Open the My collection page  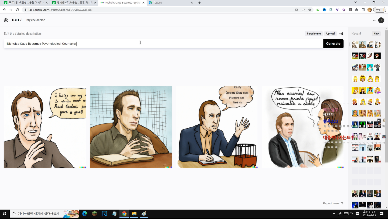(36, 20)
